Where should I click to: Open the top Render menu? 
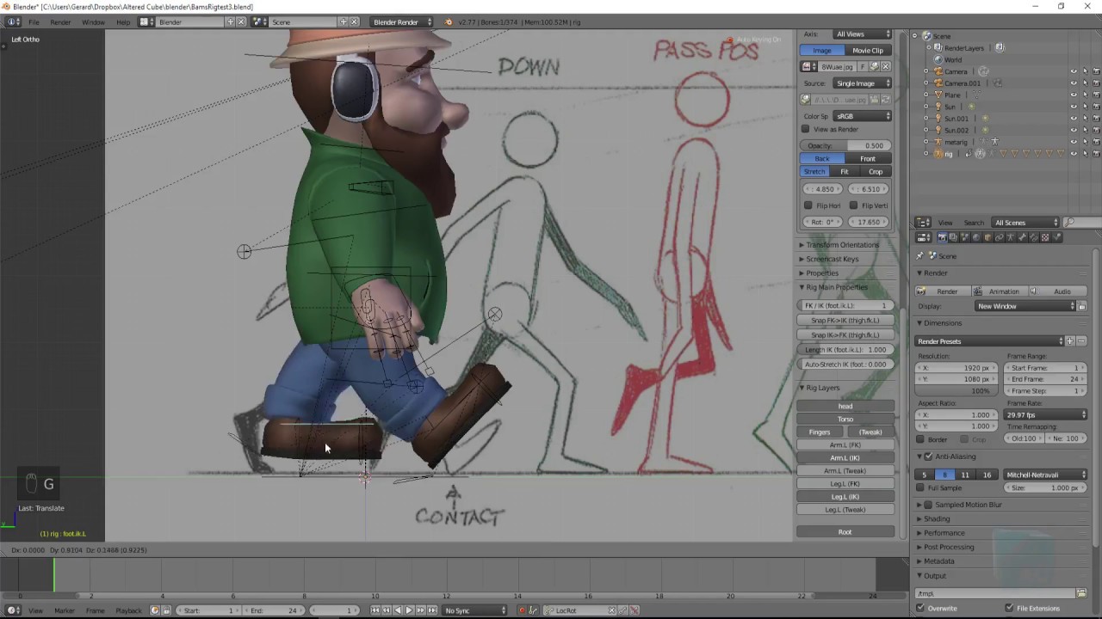click(x=60, y=21)
